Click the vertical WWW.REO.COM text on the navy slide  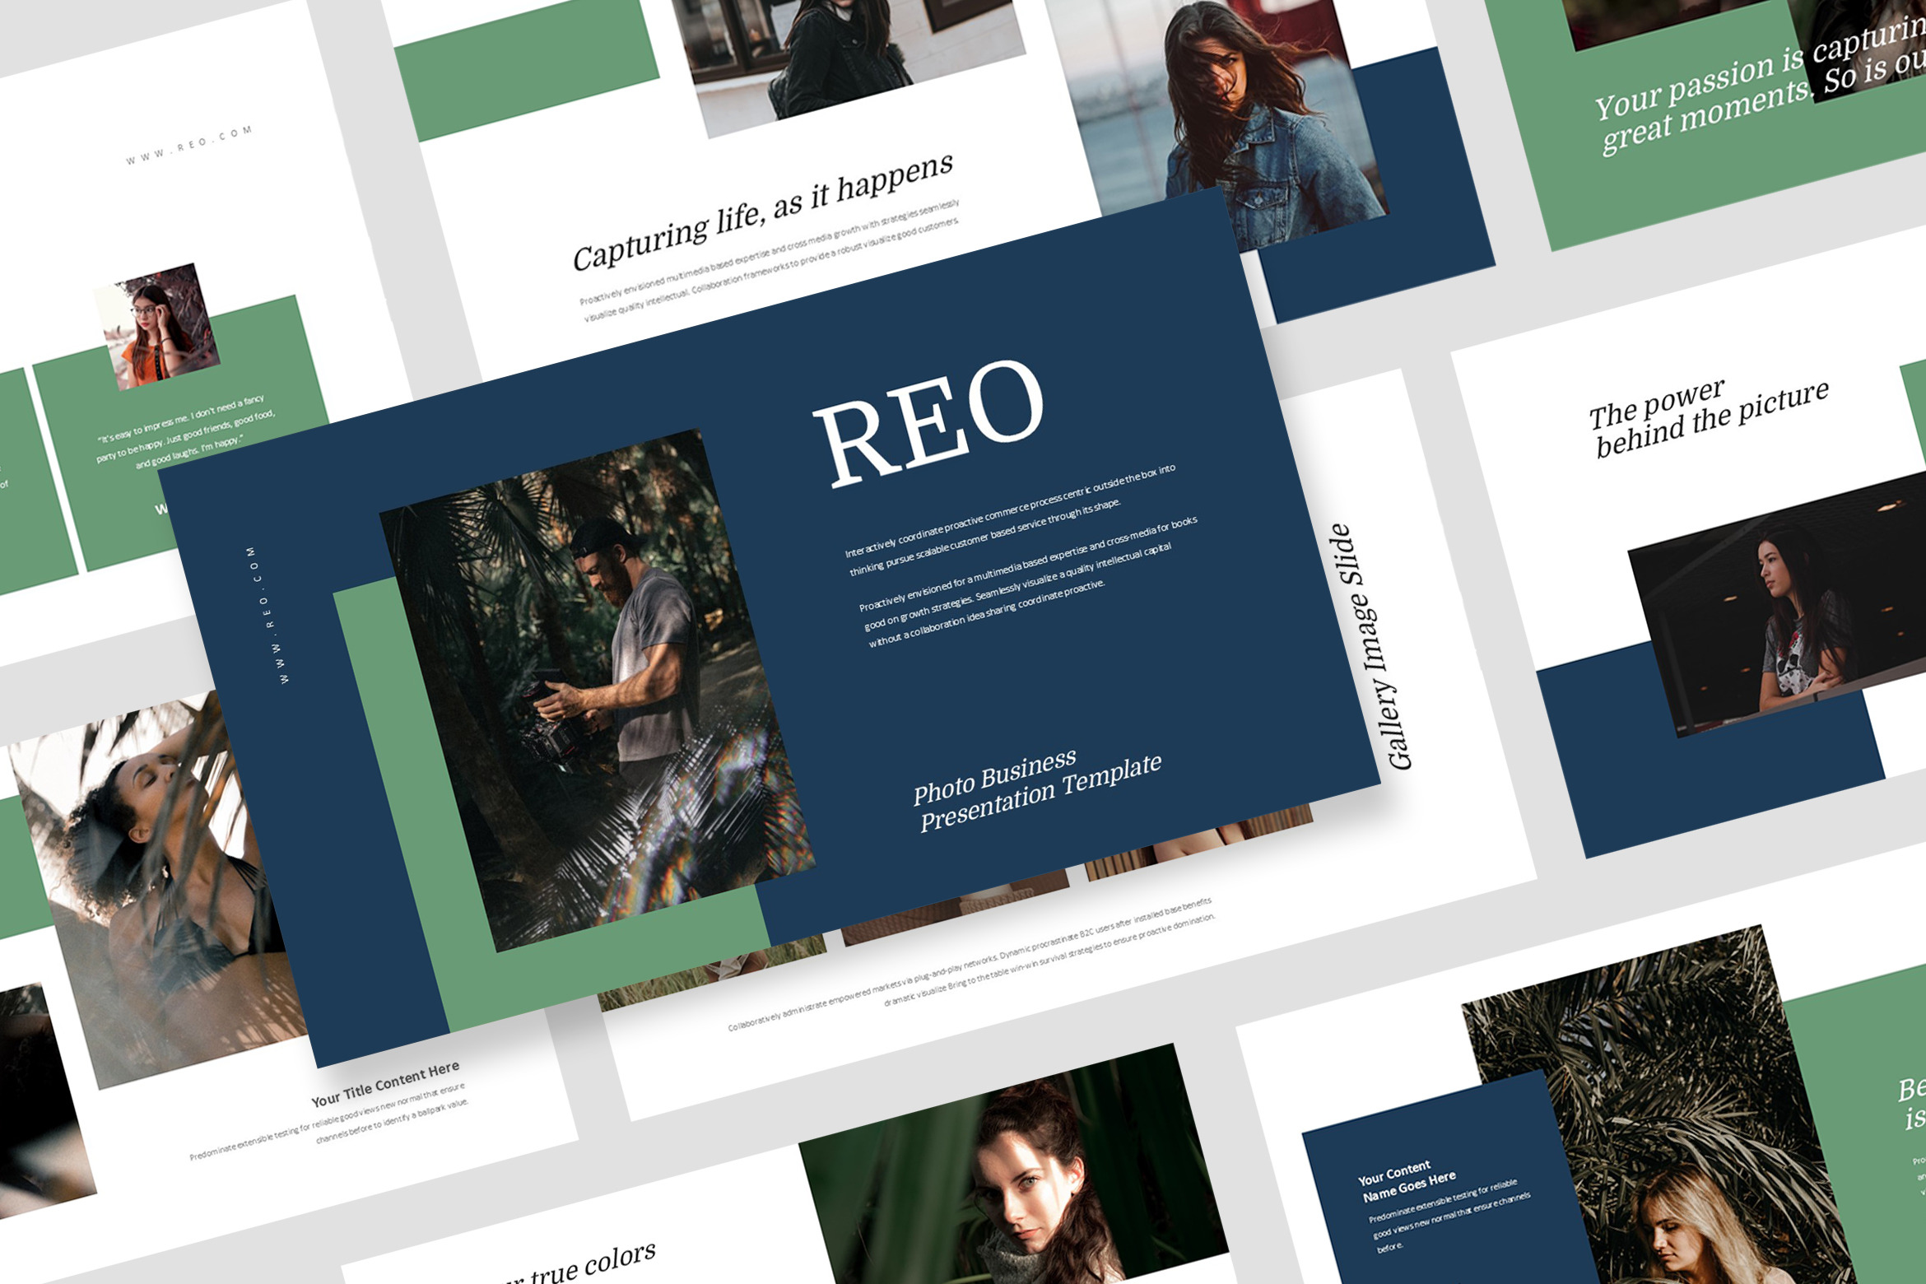(269, 614)
